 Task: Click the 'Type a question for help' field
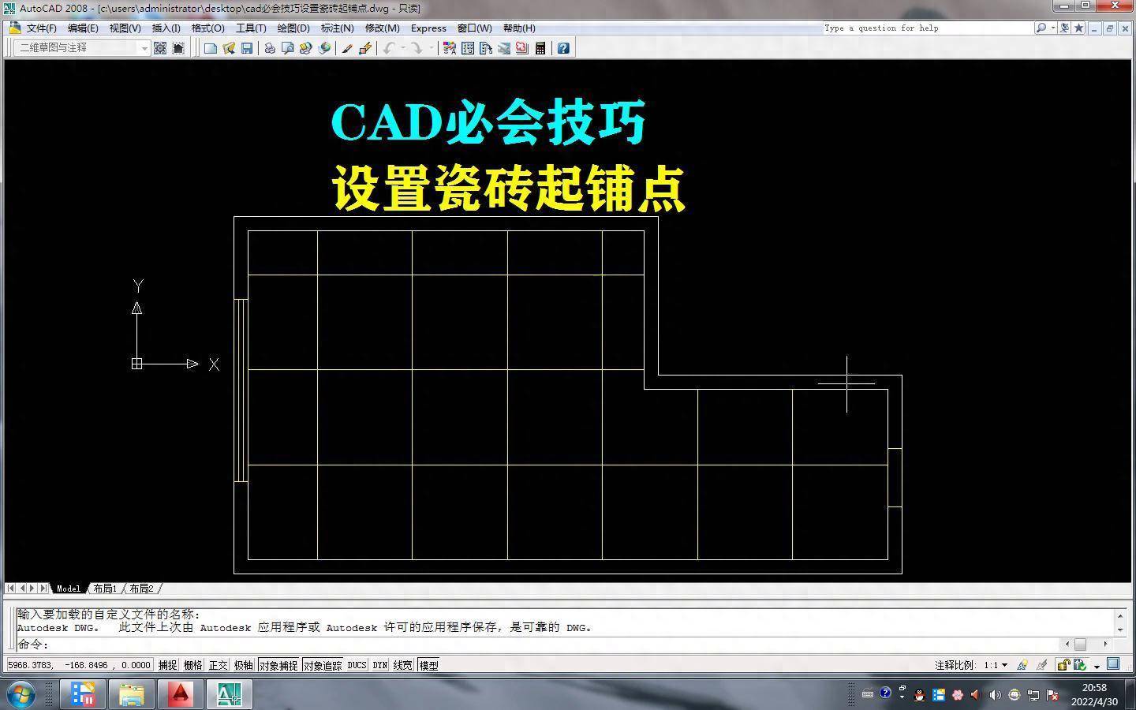click(927, 28)
